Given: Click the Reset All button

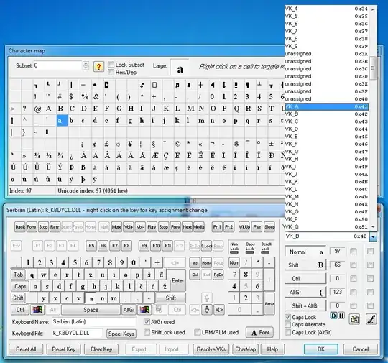Looking at the screenshot, I should pos(26,349).
